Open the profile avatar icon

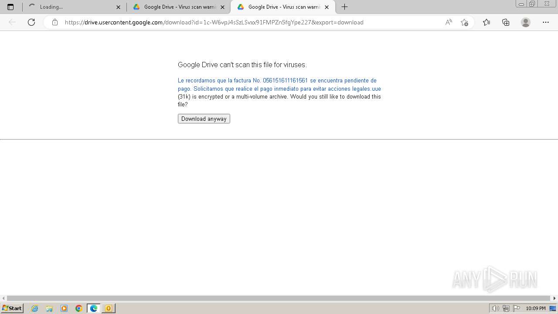click(526, 22)
